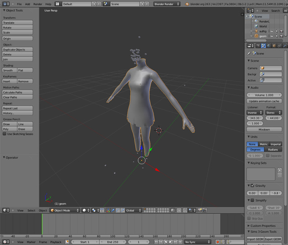288x245 pixels.
Task: Open the viewport shading mode dropdown
Action: click(86, 210)
